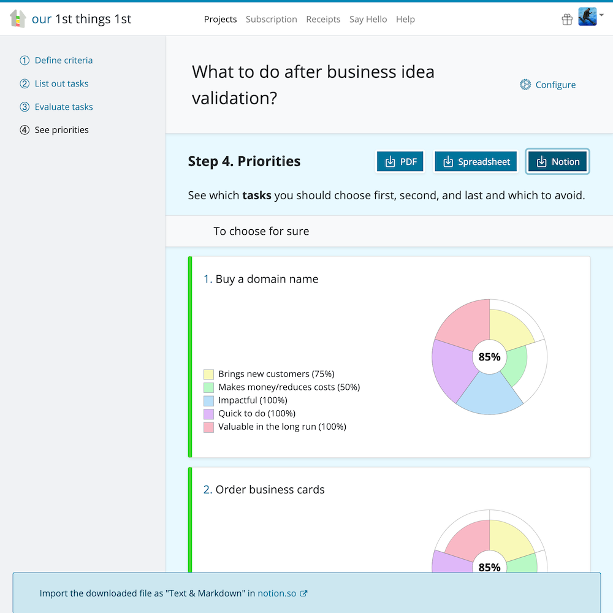Select step 4 See priorities

click(54, 130)
